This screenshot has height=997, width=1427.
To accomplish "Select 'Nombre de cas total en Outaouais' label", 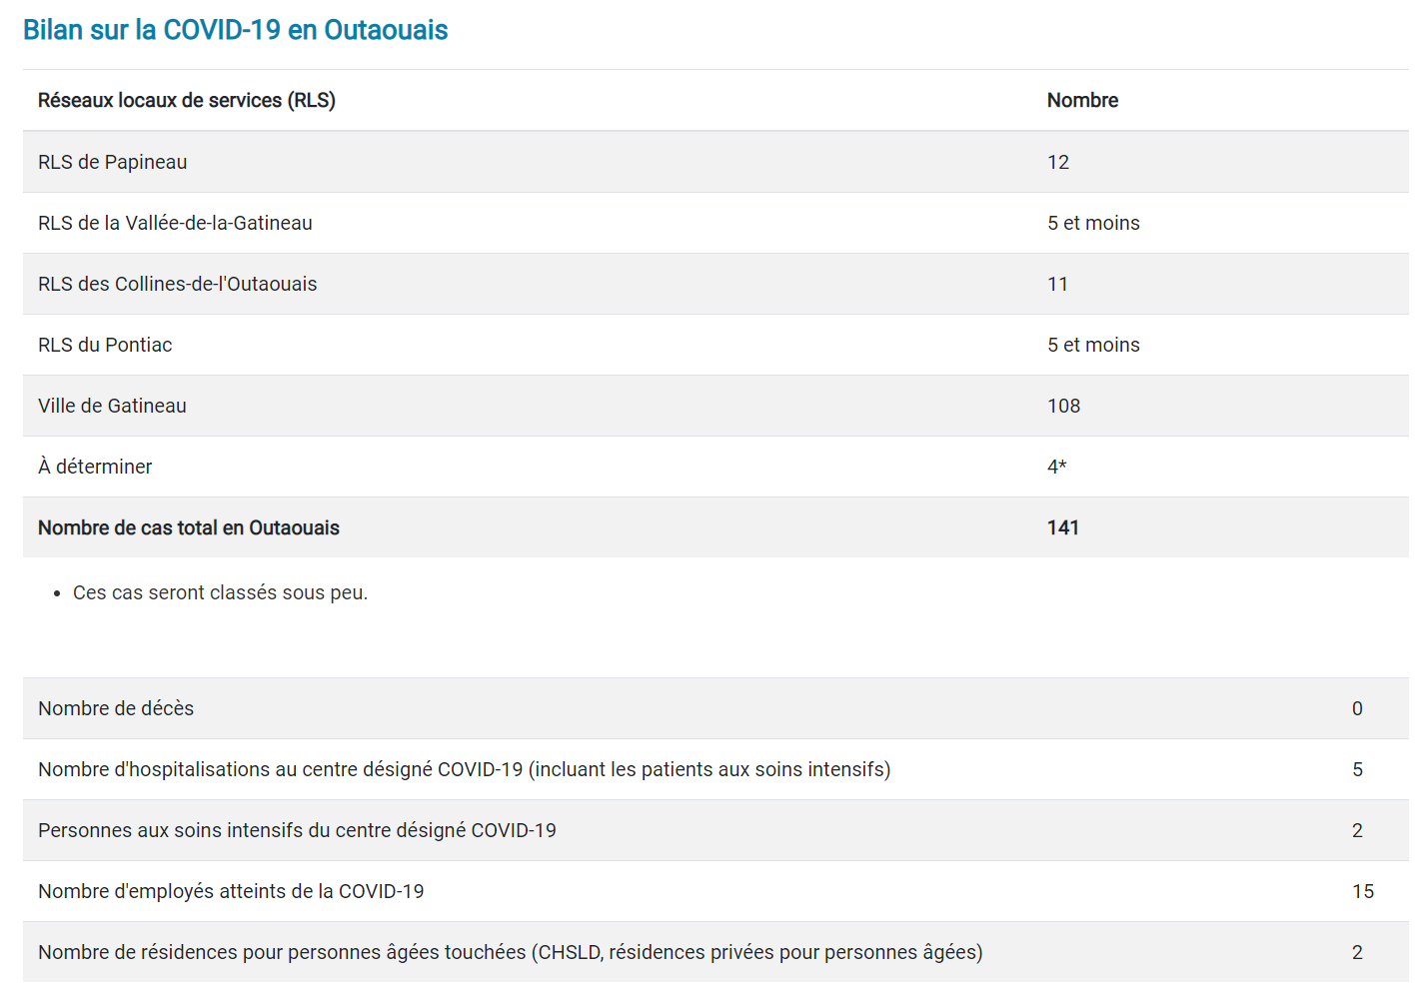I will pyautogui.click(x=189, y=527).
